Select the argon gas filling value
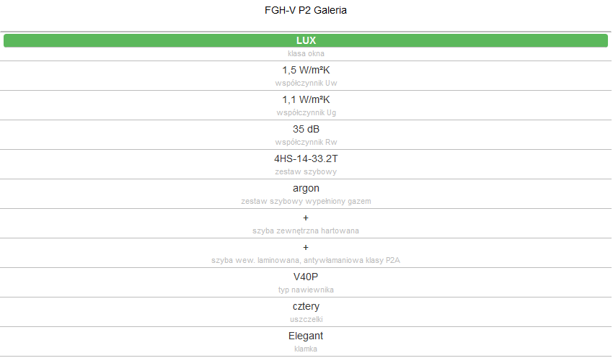613x358 pixels. tap(306, 188)
